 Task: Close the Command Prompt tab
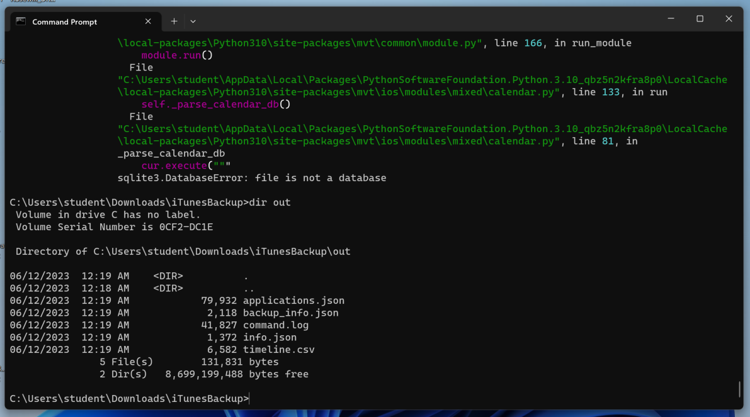tap(148, 21)
